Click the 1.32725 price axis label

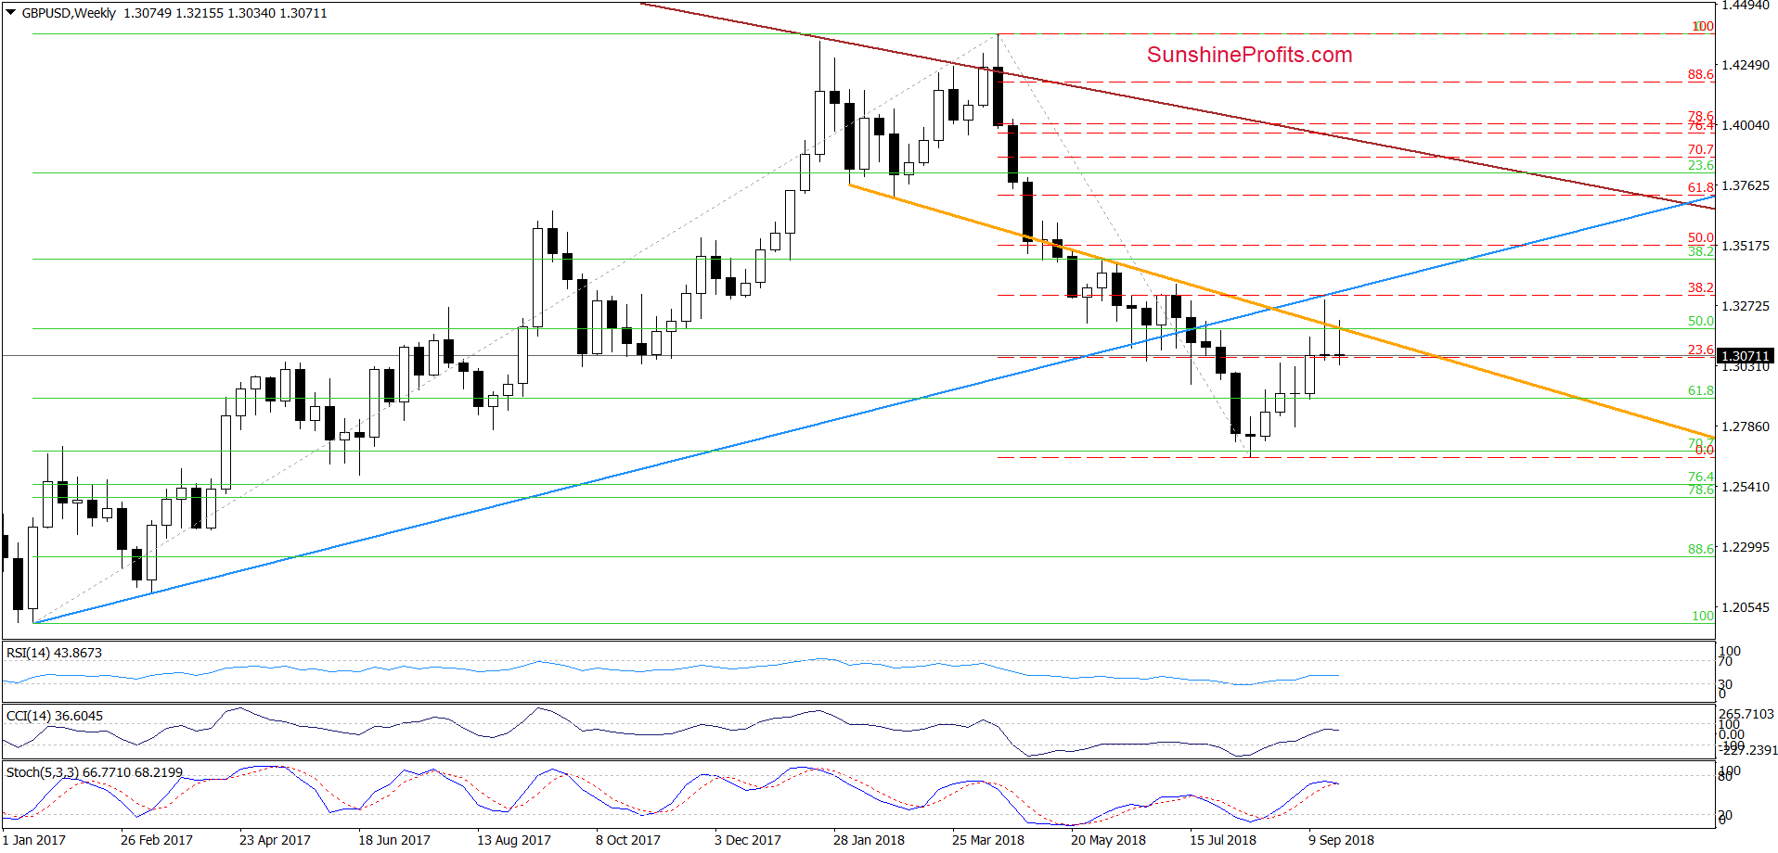tap(1745, 306)
